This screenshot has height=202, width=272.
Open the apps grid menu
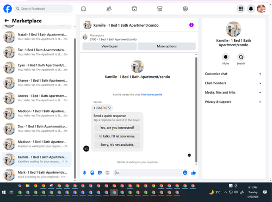pyautogui.click(x=240, y=9)
